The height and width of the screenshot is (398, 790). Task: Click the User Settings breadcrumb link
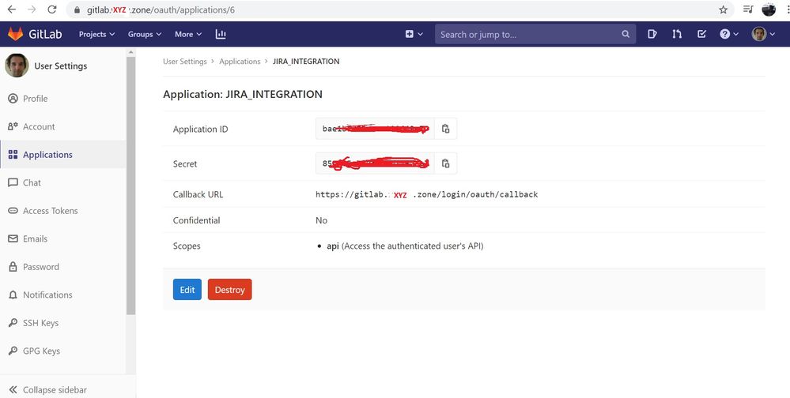click(x=185, y=62)
